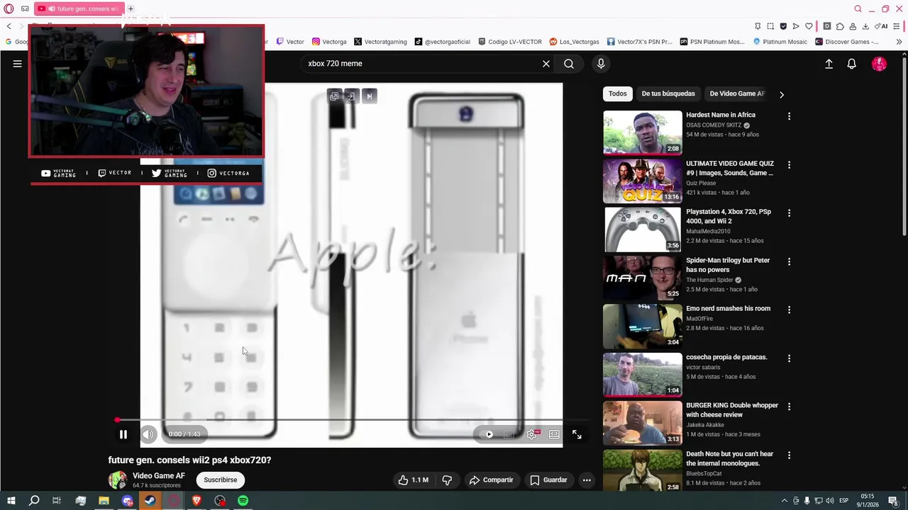The image size is (908, 510).
Task: Switch the player to theater mode
Action: 554,434
